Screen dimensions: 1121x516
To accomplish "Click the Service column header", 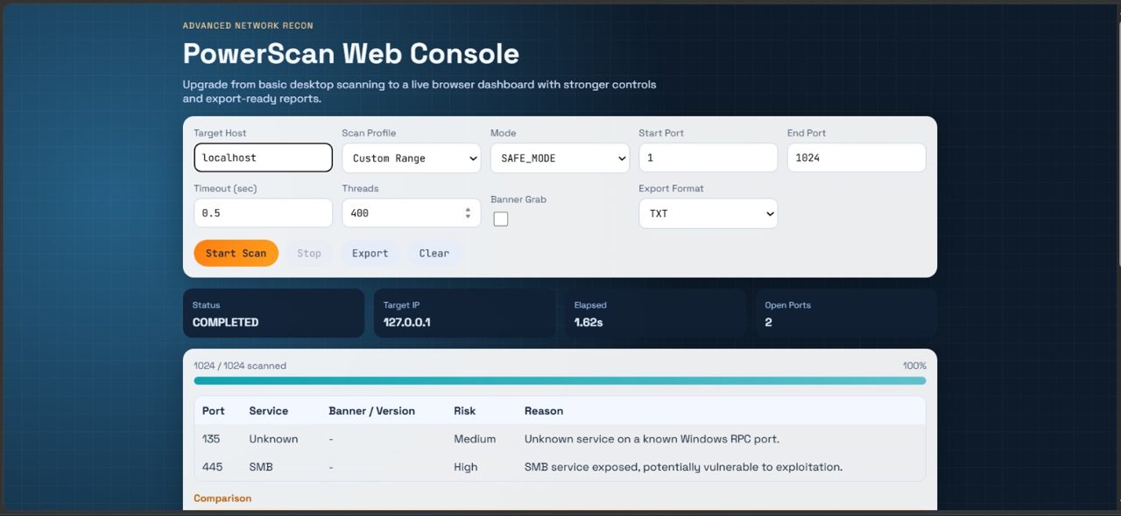I will coord(269,410).
